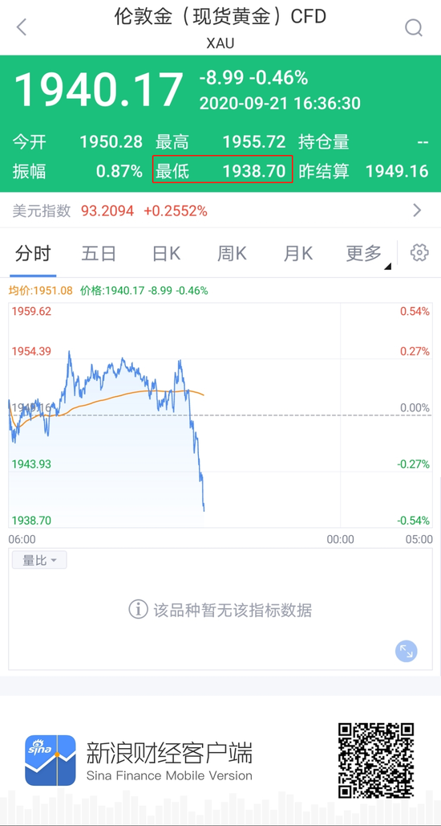Tap the 新浪财经客户端 banner text
The height and width of the screenshot is (826, 441).
(x=168, y=752)
